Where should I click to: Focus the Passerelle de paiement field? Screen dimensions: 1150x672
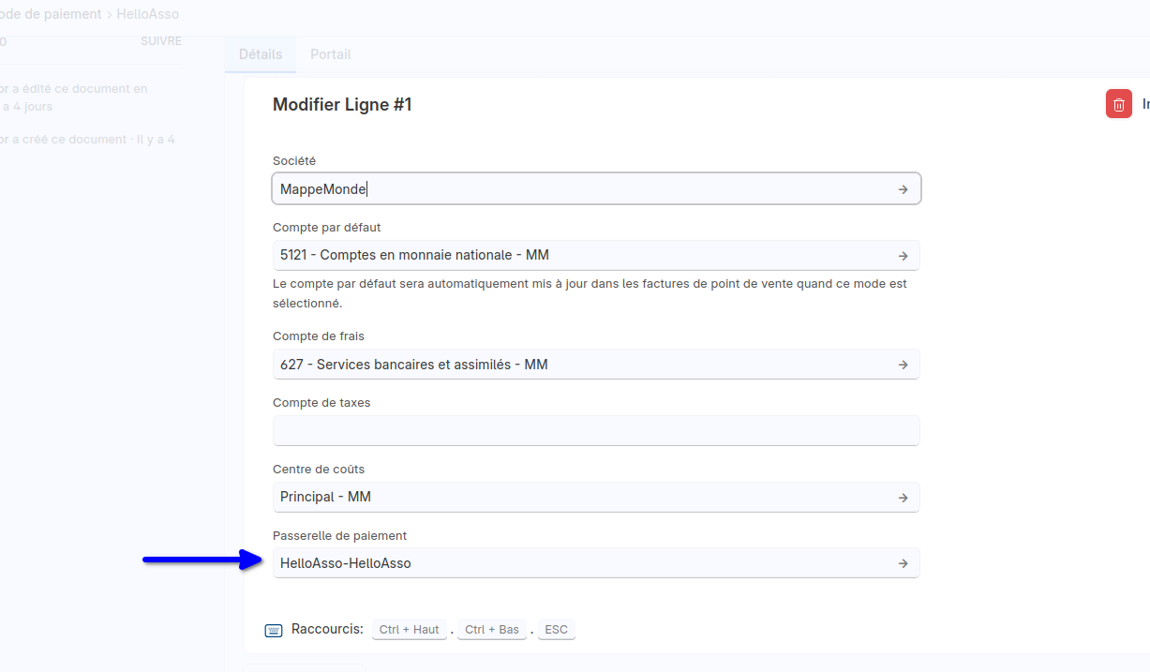[x=581, y=563]
